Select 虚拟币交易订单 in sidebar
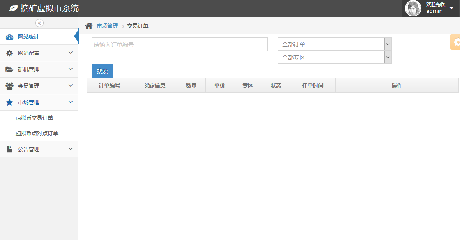Screen dimensions: 460x240 34,118
